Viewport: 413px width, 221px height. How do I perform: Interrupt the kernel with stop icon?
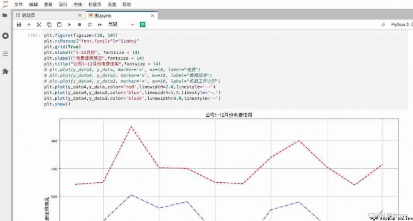(x=80, y=24)
